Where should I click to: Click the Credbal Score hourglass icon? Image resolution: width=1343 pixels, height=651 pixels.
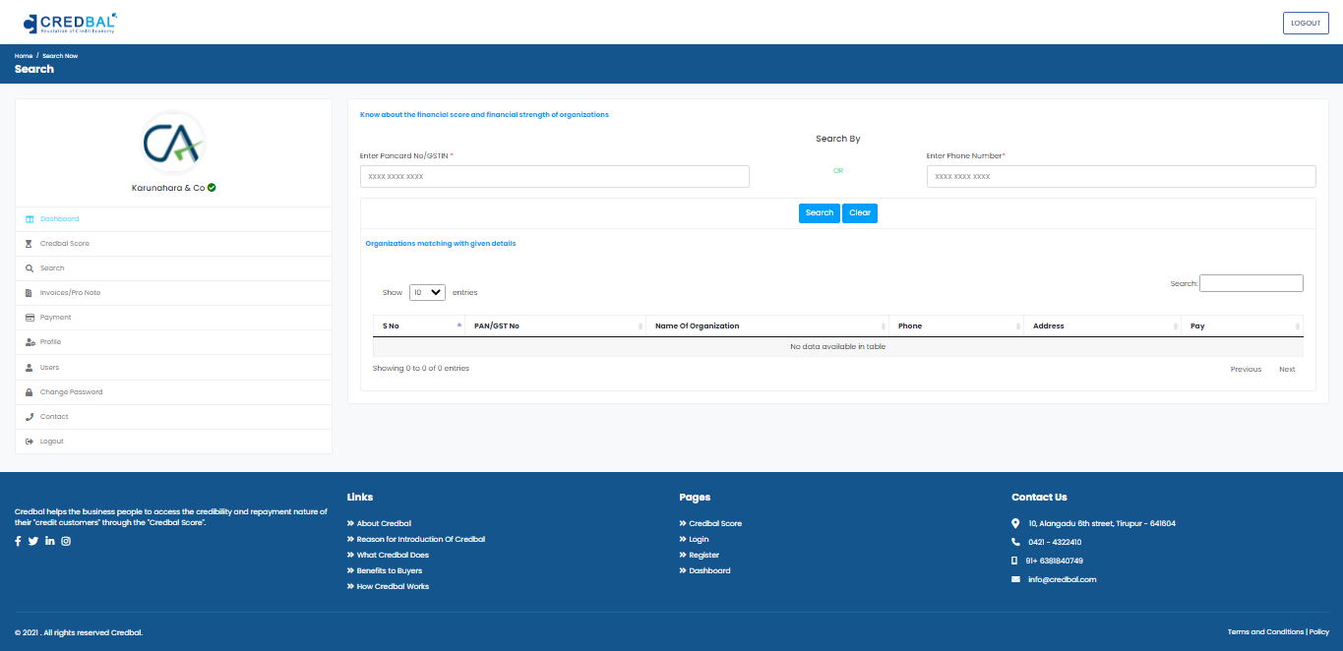(30, 244)
